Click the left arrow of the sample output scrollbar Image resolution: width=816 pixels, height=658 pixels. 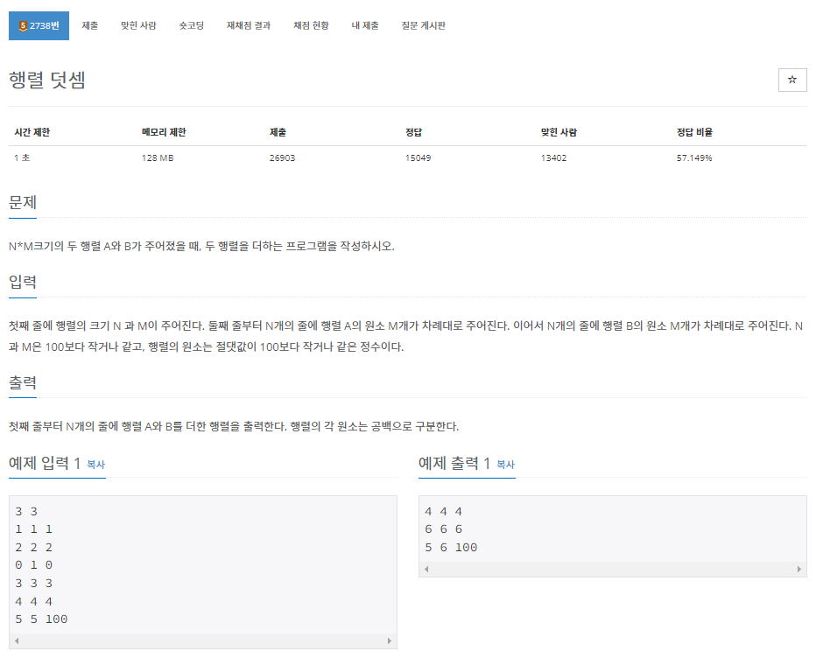[426, 569]
